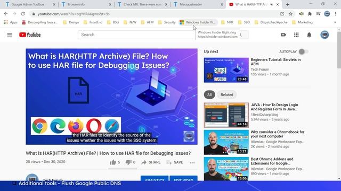Open the JAVA Login And Register Form video
Image resolution: width=341 pixels, height=191 pixels.
[274, 107]
